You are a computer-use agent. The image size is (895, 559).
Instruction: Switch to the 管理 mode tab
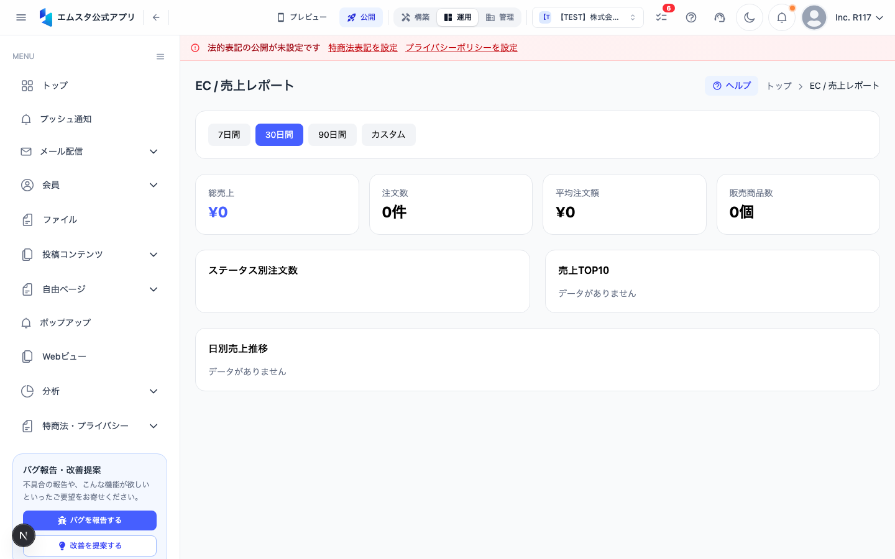[x=500, y=17]
